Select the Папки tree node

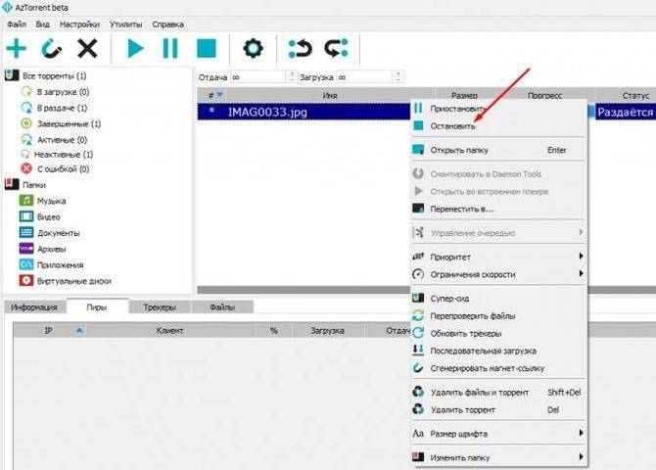34,185
